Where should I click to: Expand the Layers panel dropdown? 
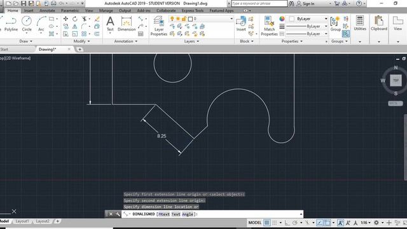[191, 41]
